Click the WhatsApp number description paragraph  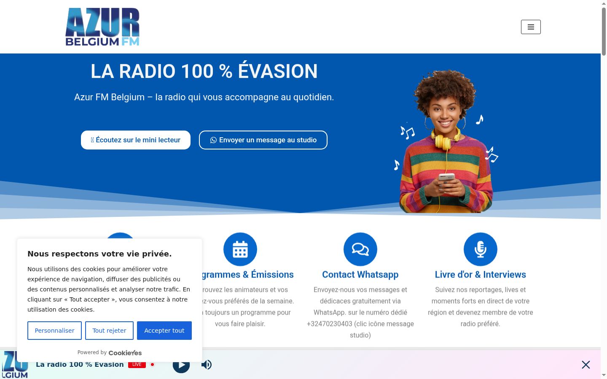pos(360,312)
